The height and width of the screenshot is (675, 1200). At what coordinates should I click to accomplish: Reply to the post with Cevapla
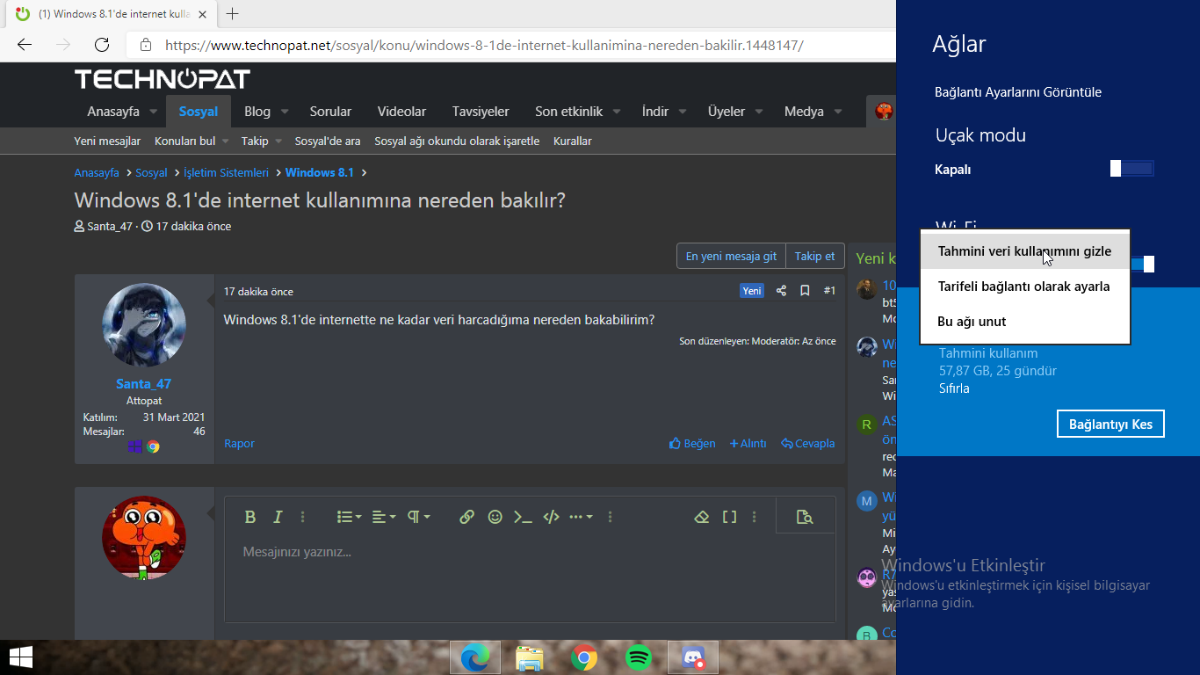[x=808, y=444]
